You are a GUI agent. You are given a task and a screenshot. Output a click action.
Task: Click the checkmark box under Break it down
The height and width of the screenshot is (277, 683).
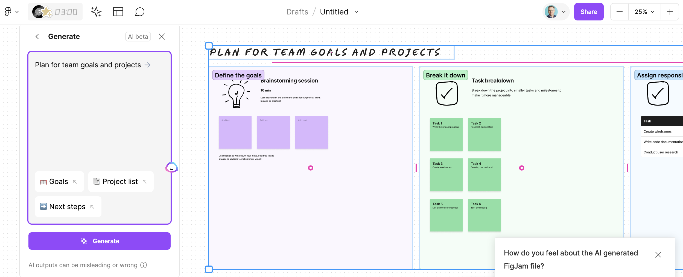pyautogui.click(x=446, y=93)
